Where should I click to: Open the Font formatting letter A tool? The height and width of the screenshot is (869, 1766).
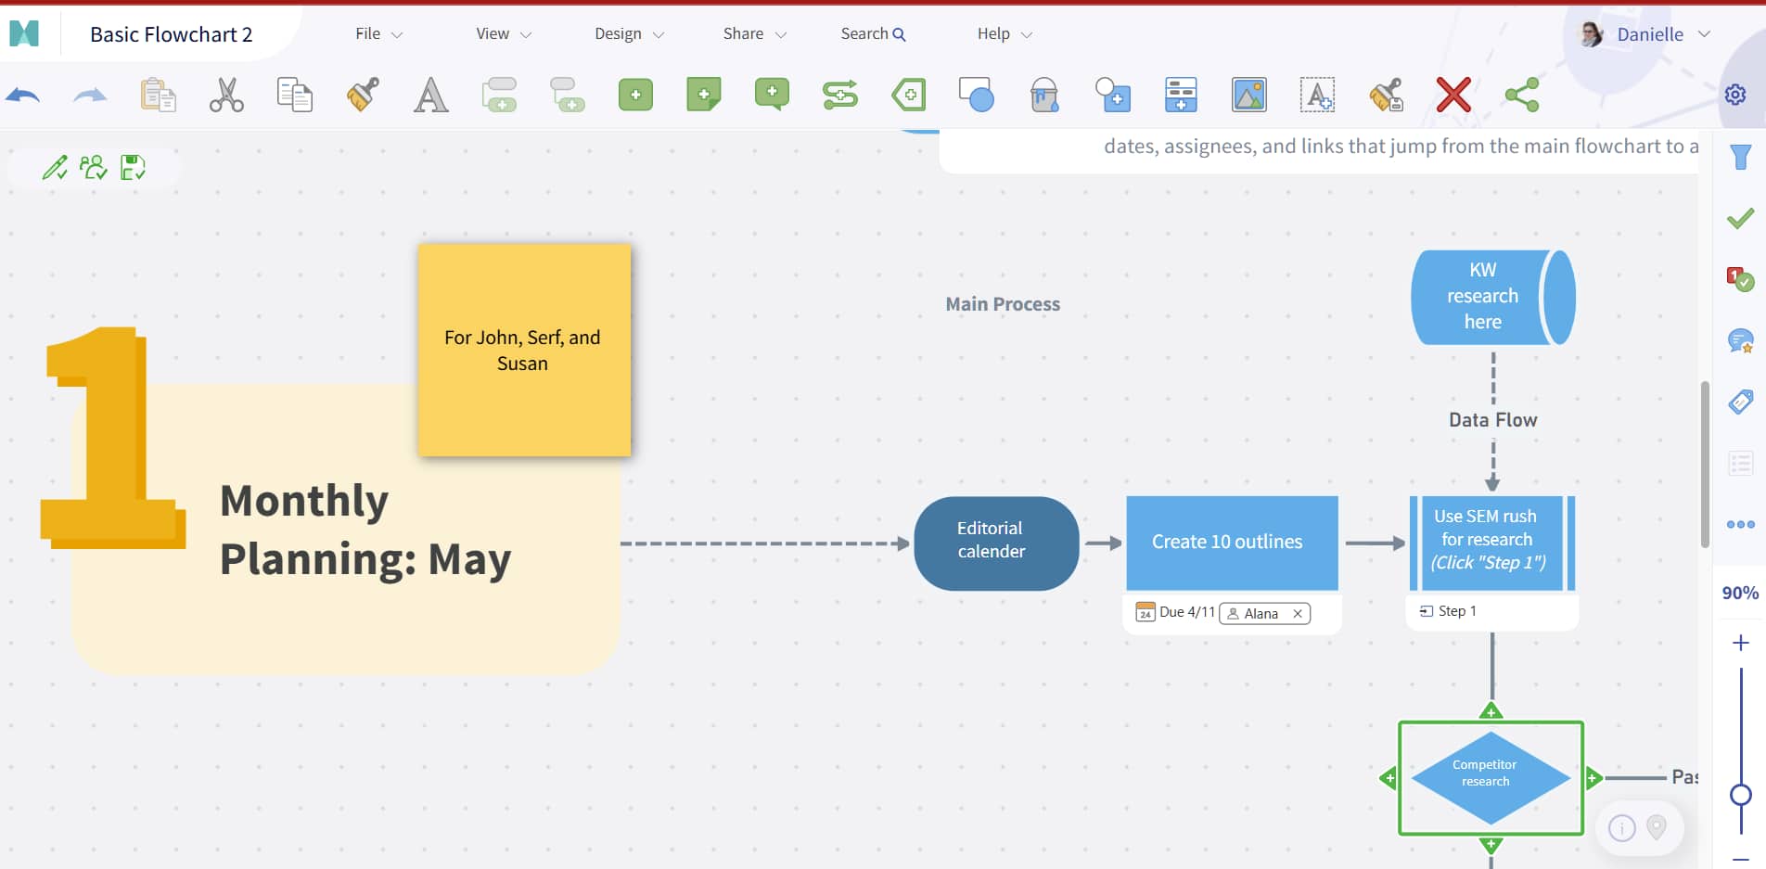point(430,95)
